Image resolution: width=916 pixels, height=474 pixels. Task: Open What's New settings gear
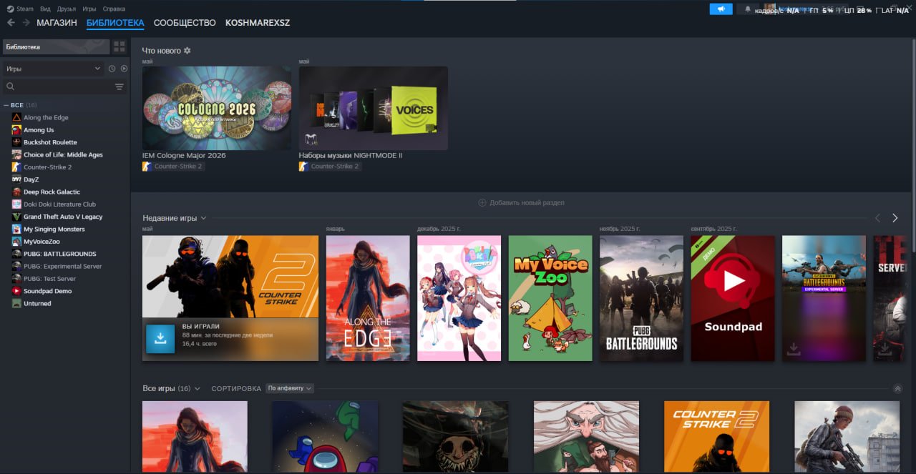point(187,51)
